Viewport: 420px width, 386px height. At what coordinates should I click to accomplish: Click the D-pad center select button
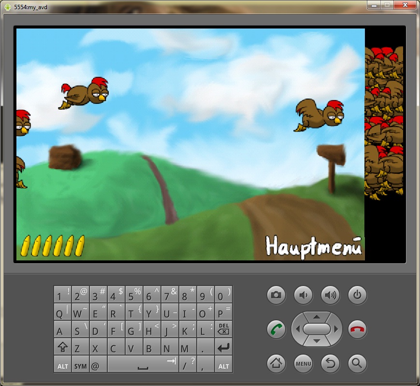pyautogui.click(x=317, y=329)
